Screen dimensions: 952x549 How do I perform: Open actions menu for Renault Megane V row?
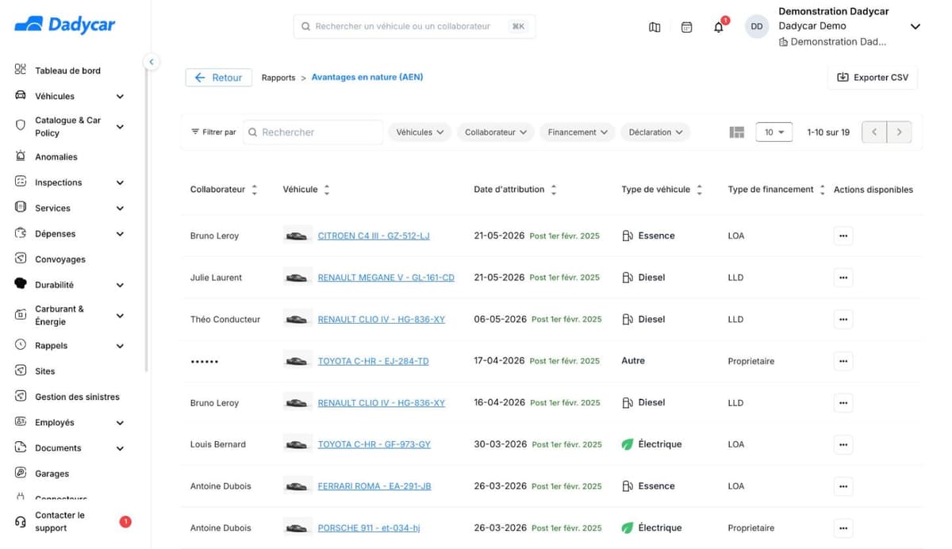[x=843, y=278]
